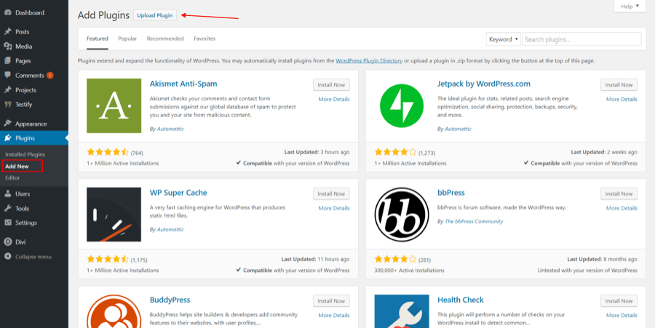Viewport: 655px width, 328px height.
Task: Open the plugin Editor submenu item
Action: click(12, 177)
